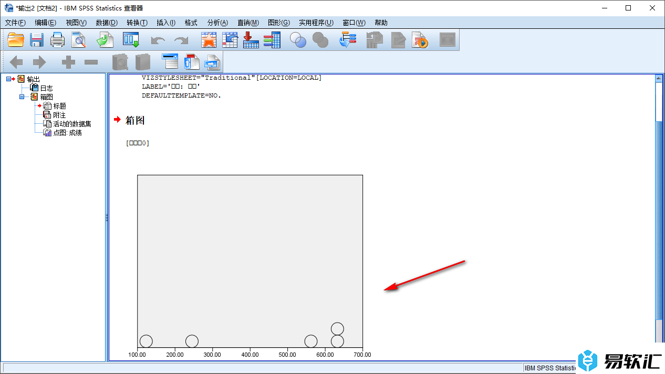Screen dimensions: 665x374
Task: Click the Print icon in the toolbar
Action: (x=57, y=40)
